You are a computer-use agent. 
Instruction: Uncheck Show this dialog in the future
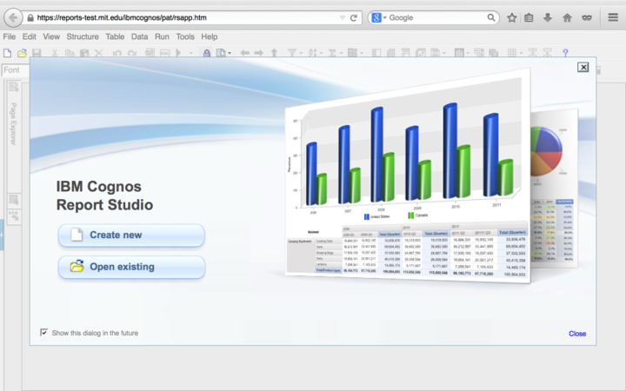[44, 333]
